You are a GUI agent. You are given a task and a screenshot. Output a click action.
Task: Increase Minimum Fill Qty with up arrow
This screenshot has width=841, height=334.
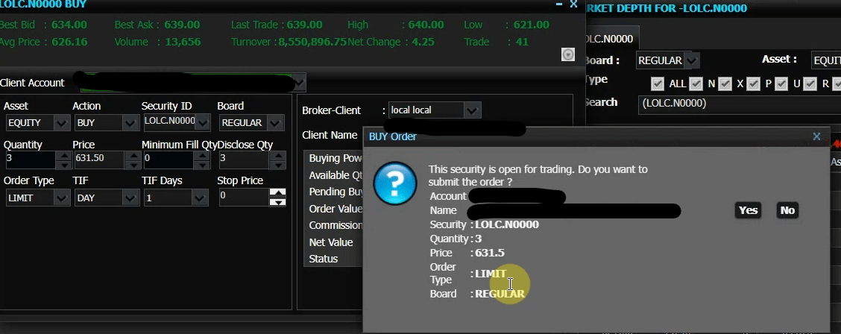tap(201, 156)
